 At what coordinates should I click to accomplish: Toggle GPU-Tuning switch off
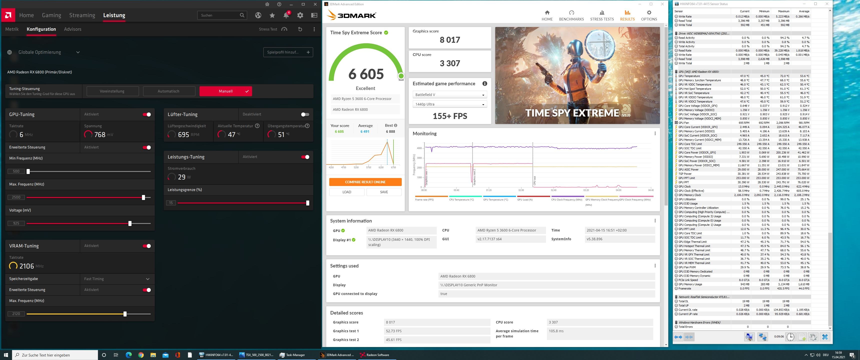click(x=146, y=114)
